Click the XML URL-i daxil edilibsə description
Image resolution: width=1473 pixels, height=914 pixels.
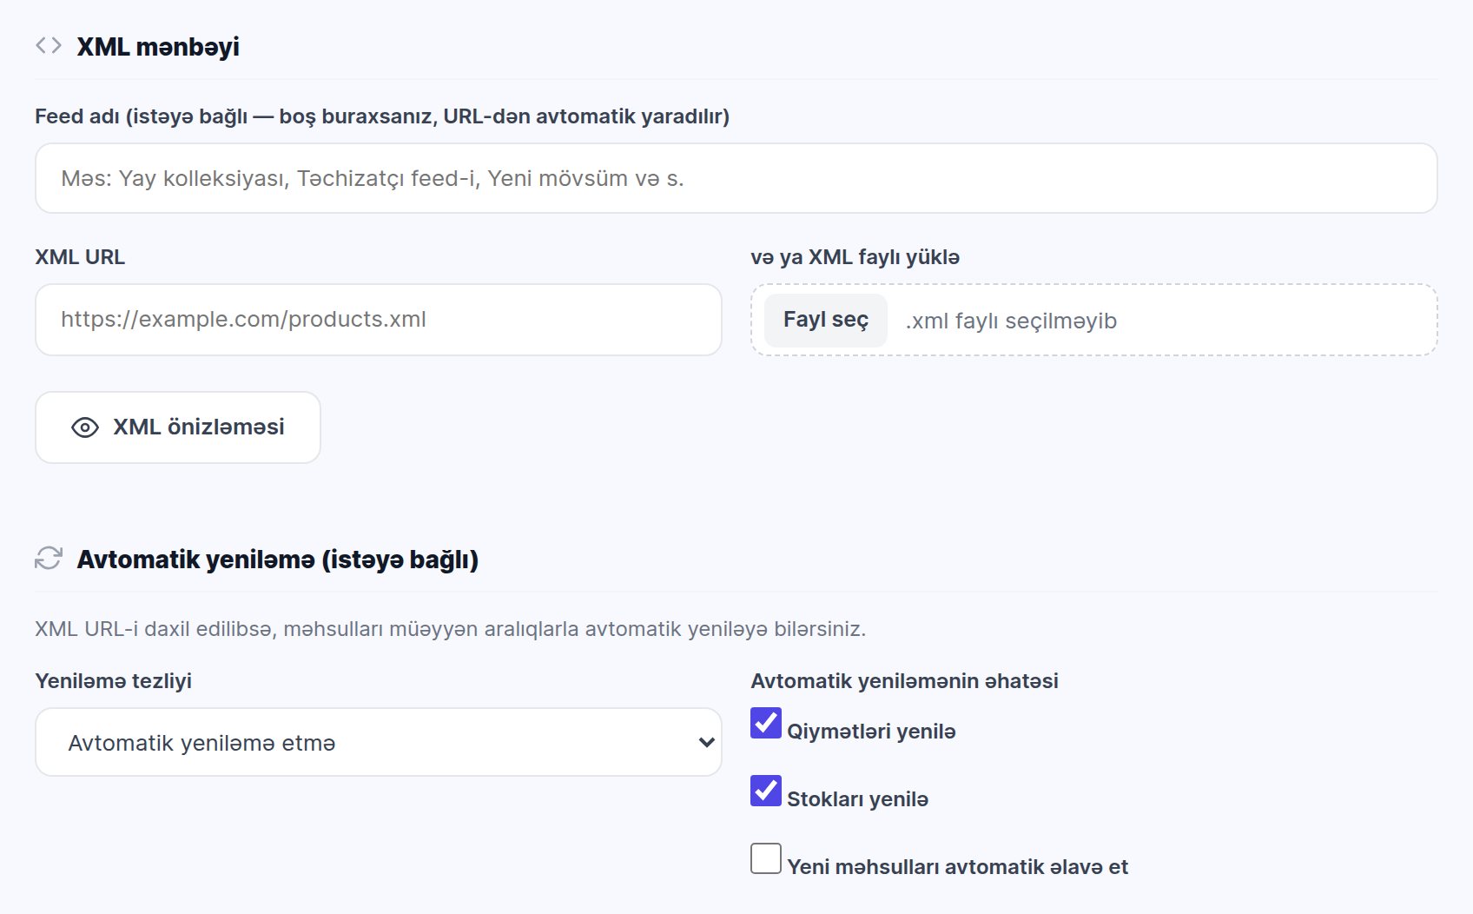tap(450, 629)
